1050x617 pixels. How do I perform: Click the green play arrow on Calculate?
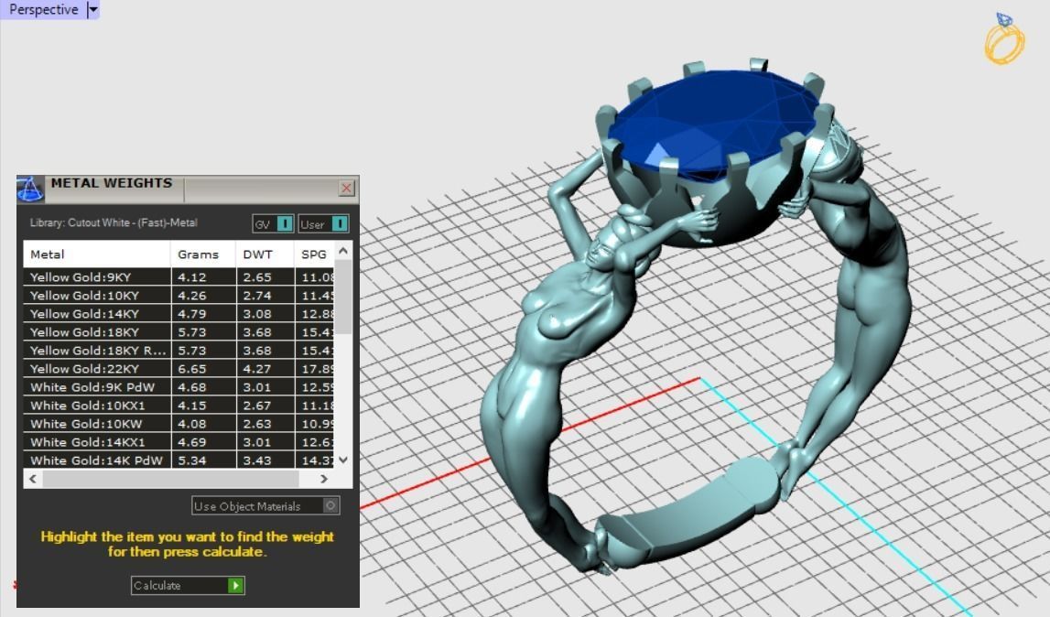(235, 586)
